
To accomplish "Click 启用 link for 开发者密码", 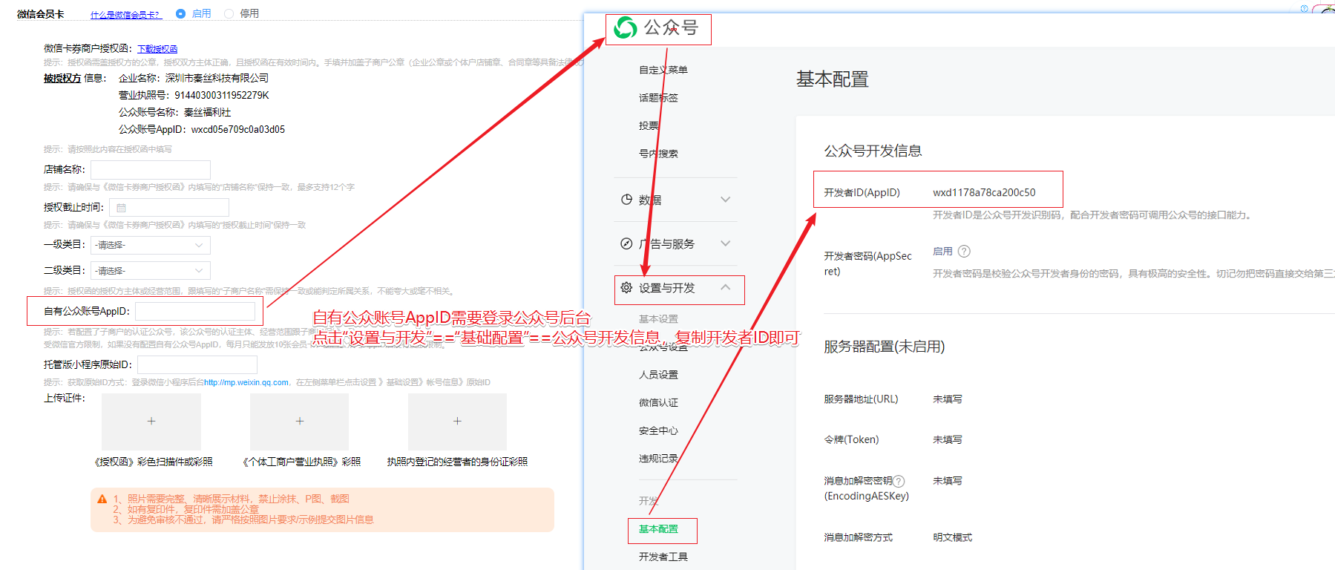I will coord(942,252).
